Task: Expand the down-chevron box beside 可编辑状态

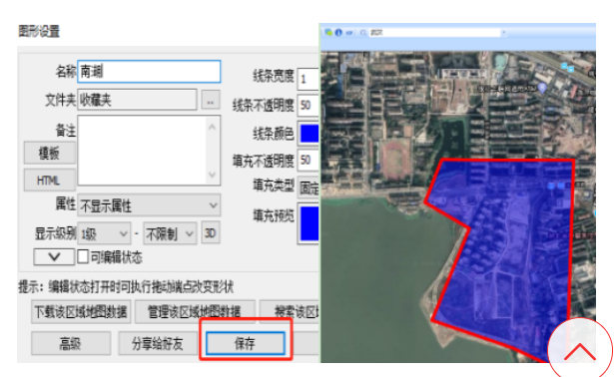Action: [54, 257]
